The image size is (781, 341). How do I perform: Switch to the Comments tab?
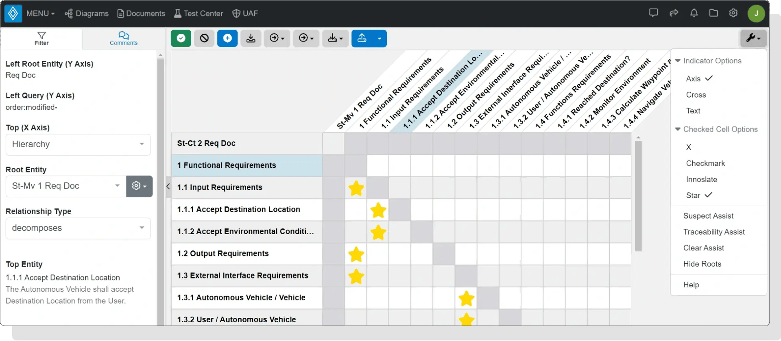tap(124, 39)
